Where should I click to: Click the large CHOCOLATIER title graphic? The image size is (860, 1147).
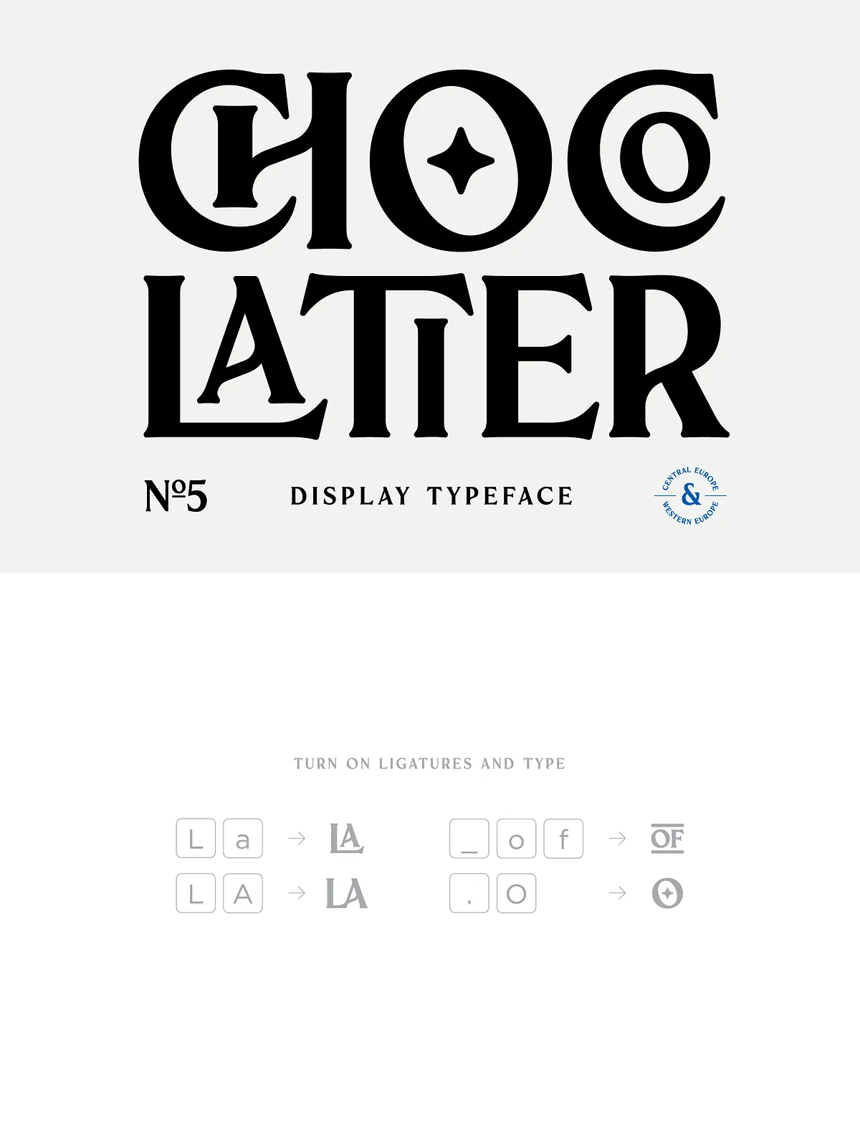(x=434, y=254)
